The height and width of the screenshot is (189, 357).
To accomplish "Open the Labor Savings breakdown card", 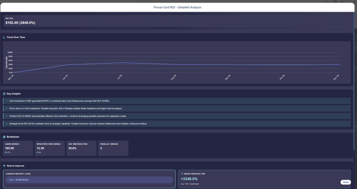I will [x=18, y=148].
